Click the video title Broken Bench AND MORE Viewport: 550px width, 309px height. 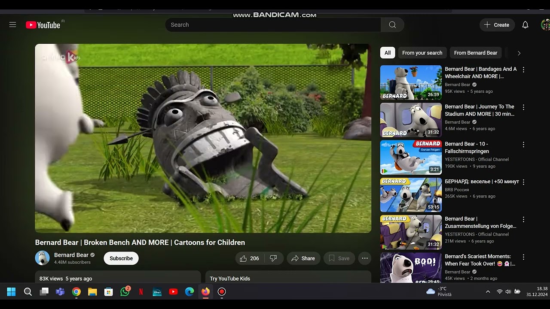click(x=140, y=242)
